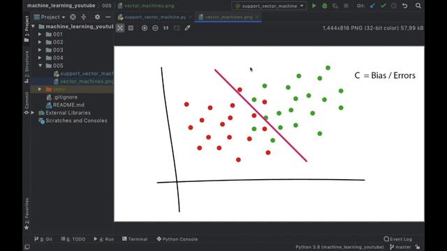The width and height of the screenshot is (447, 251).
Task: Run with coverage icon
Action: pos(335,6)
